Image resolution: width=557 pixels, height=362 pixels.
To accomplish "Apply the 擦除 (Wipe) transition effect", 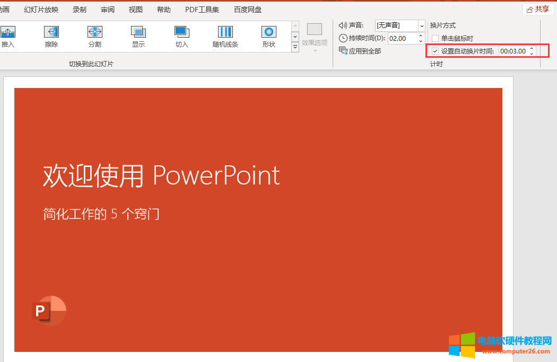I will click(x=51, y=36).
